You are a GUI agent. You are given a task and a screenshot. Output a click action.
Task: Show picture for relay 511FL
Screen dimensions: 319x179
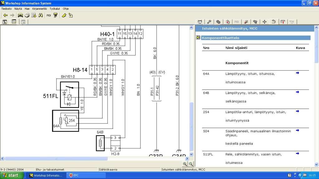[298, 154]
